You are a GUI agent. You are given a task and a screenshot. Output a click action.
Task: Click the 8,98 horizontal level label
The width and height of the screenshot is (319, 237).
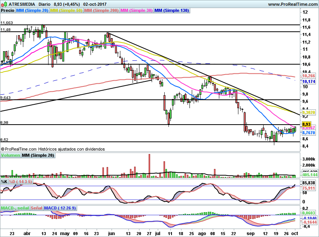tap(4, 123)
